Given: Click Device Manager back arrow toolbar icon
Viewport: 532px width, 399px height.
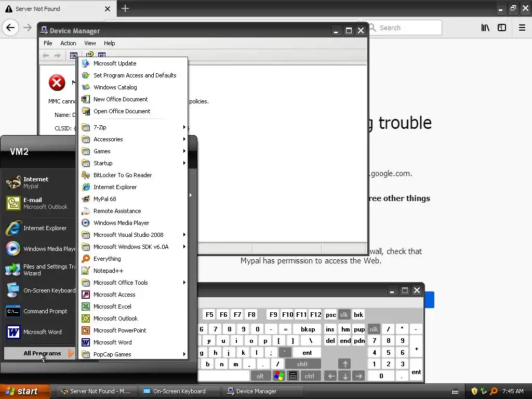Looking at the screenshot, I should pyautogui.click(x=46, y=56).
